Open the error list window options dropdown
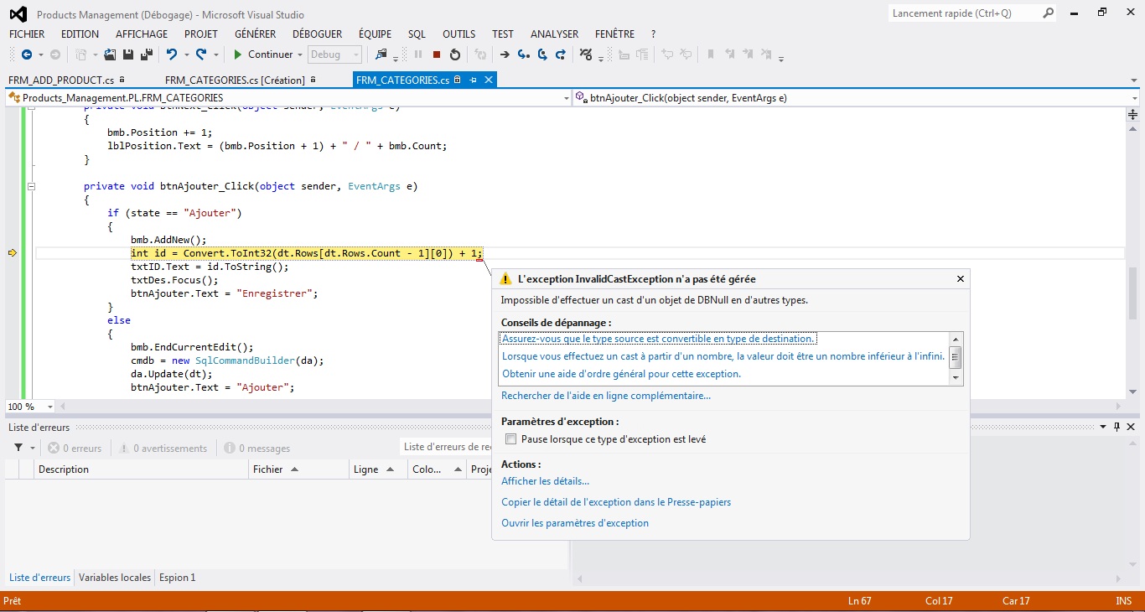 click(1104, 427)
